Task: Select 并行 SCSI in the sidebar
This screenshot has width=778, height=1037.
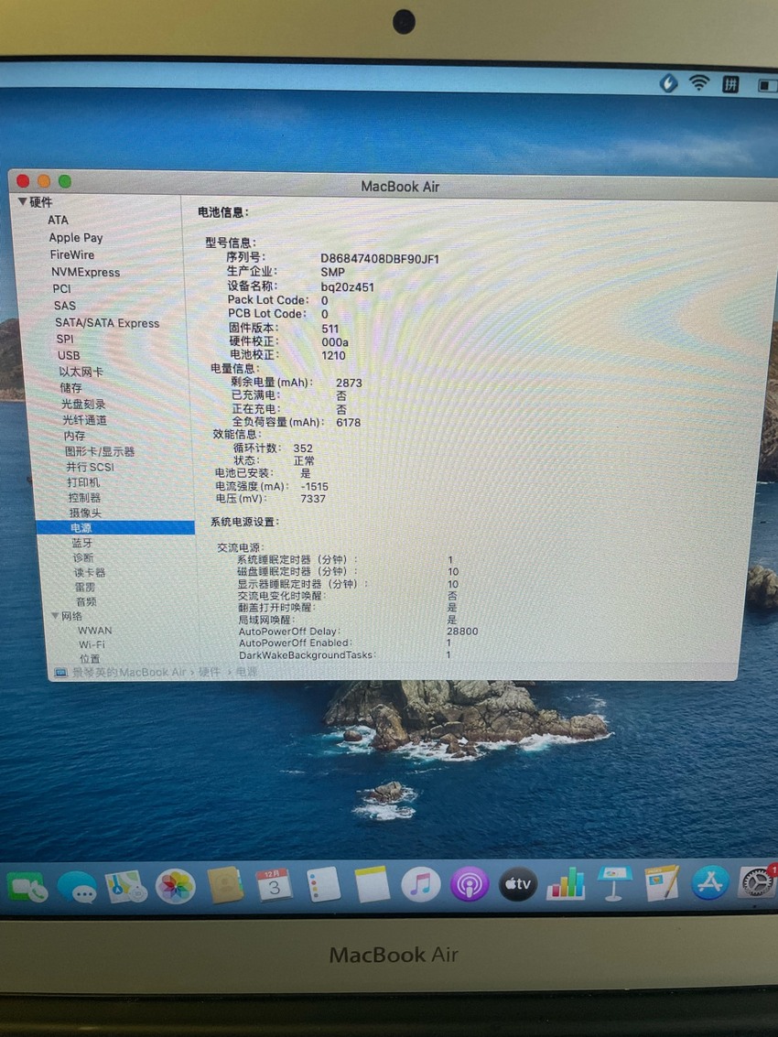Action: tap(90, 467)
